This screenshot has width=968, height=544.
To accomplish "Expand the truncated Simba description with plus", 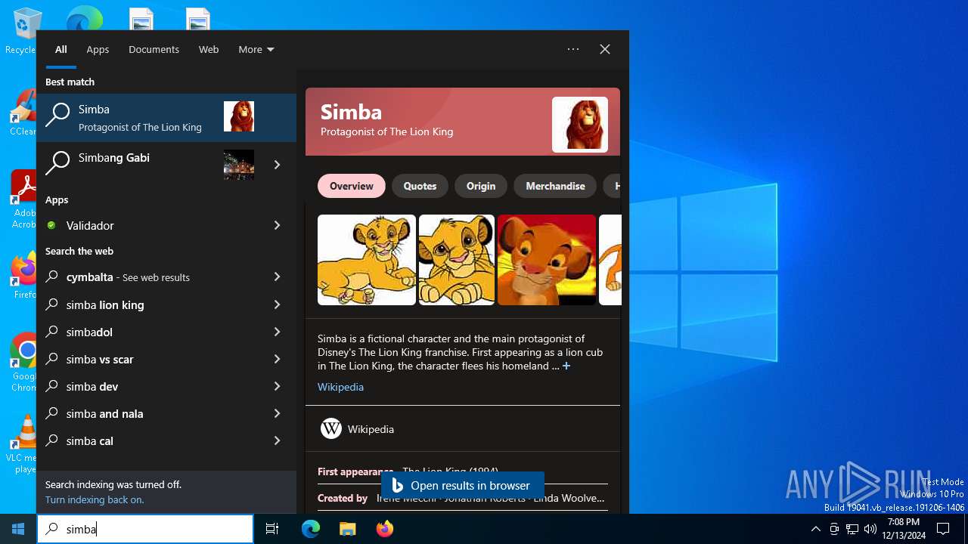I will coord(566,366).
